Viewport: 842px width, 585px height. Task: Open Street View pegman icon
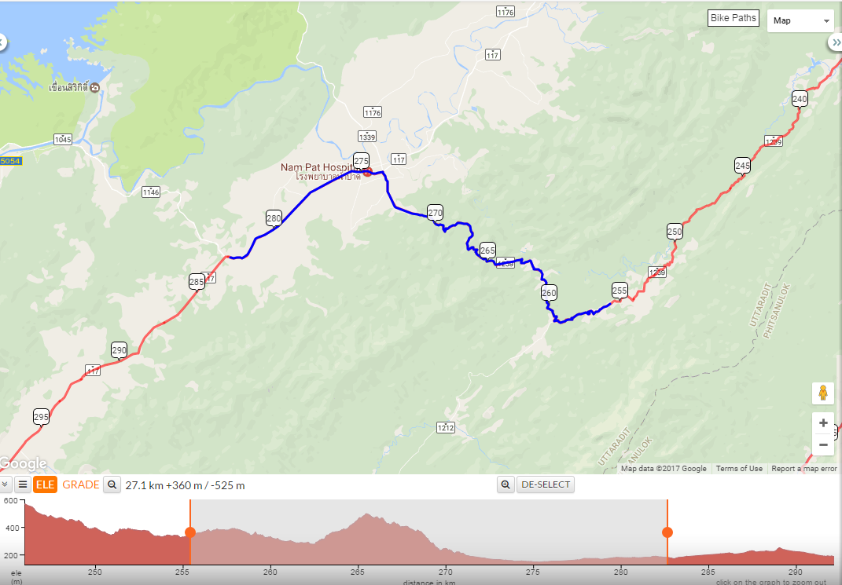click(x=822, y=393)
